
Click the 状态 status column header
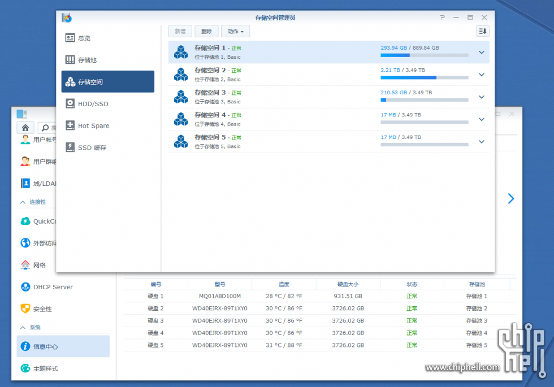coord(412,284)
